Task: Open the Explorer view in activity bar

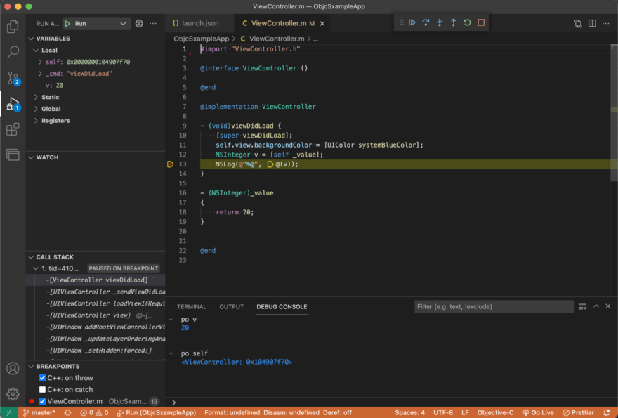Action: coord(13,27)
